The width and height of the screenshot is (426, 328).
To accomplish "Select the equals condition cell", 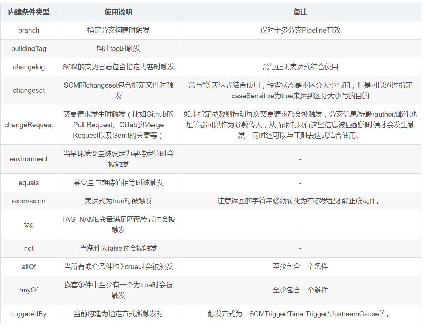I will (29, 183).
